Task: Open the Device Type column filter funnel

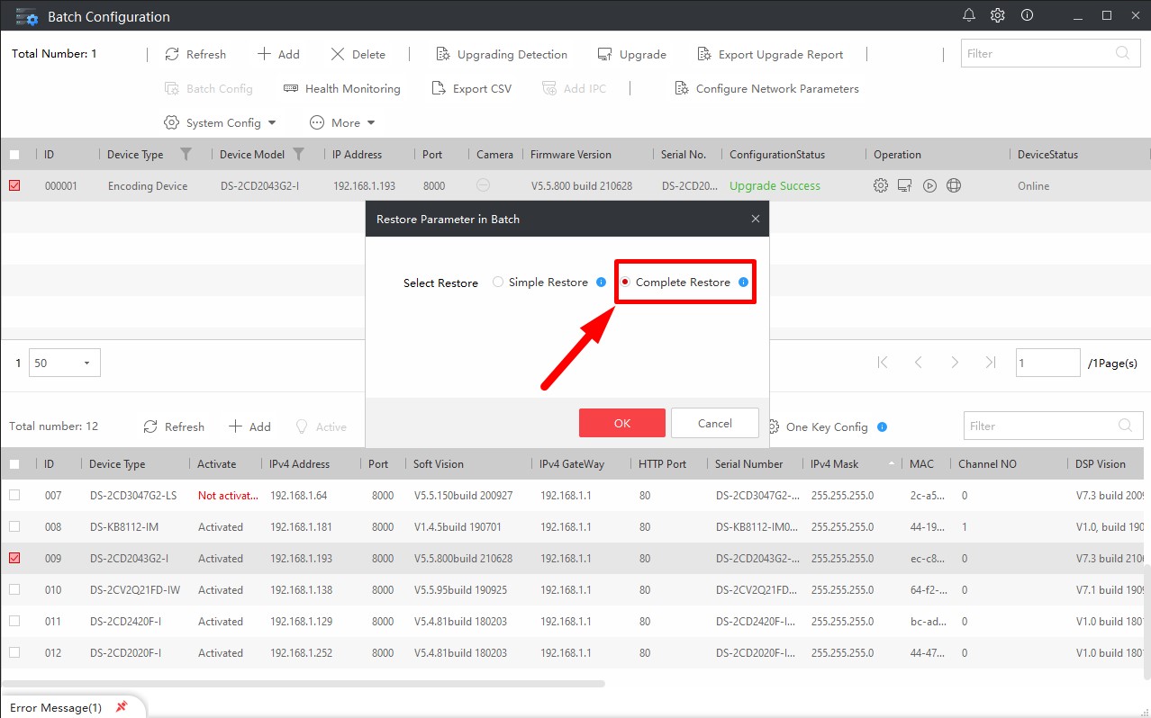Action: click(x=186, y=154)
